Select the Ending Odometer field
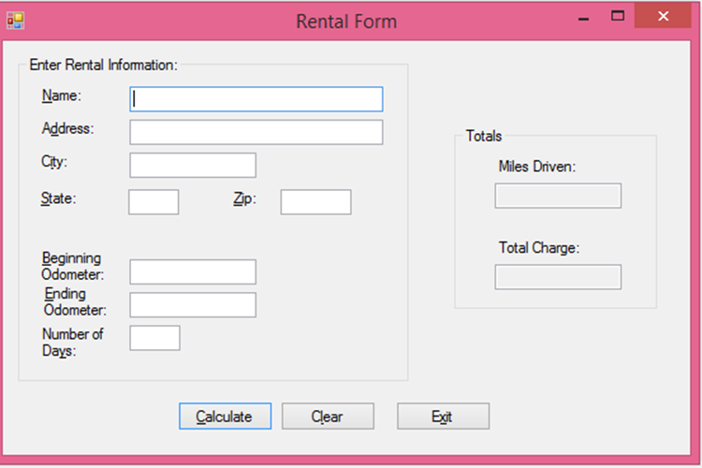 tap(193, 305)
